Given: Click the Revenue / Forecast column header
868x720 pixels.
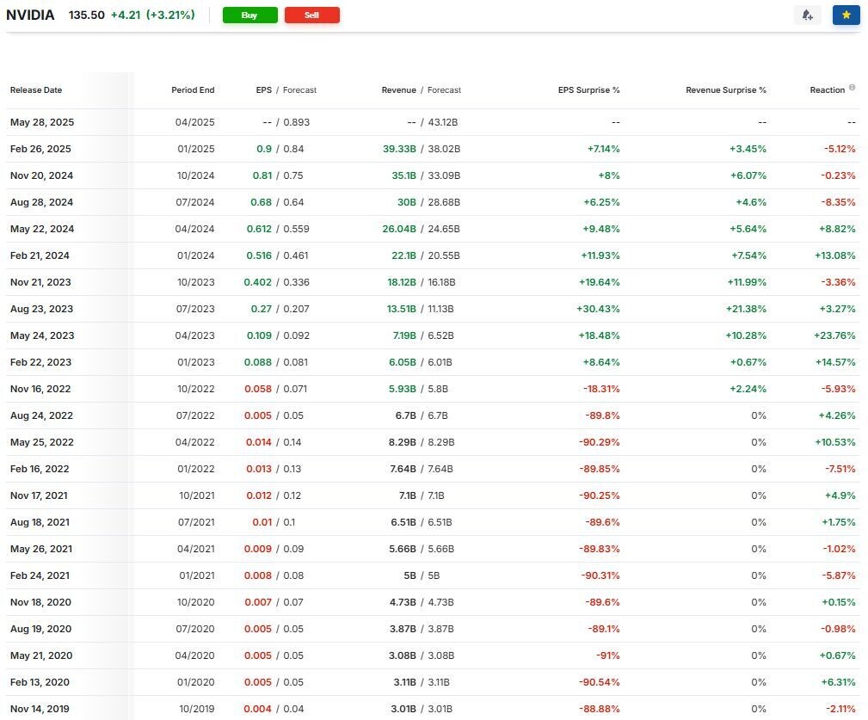Looking at the screenshot, I should (421, 90).
